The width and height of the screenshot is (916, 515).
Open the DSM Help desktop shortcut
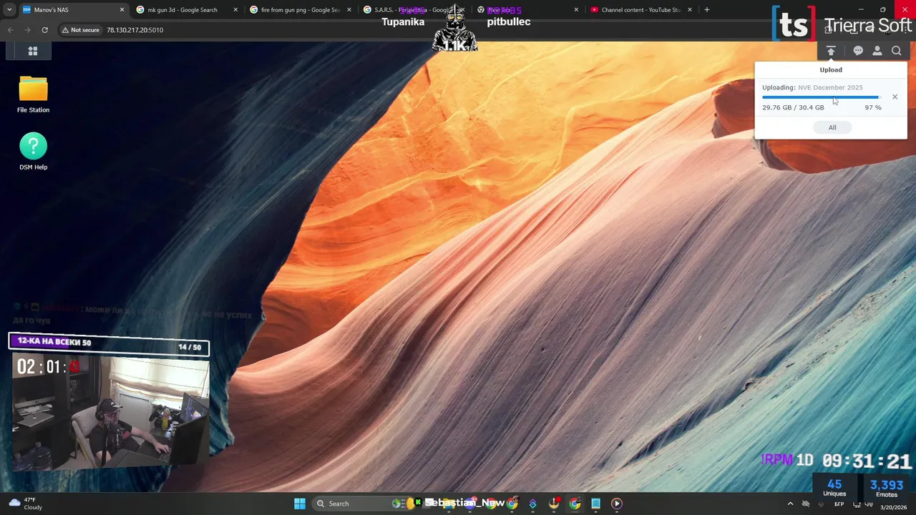tap(33, 152)
